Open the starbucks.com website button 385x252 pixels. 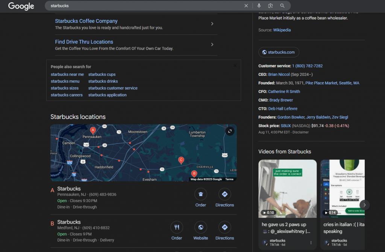tap(279, 52)
